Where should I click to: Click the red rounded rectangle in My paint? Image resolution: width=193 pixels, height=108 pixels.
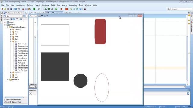(100, 31)
